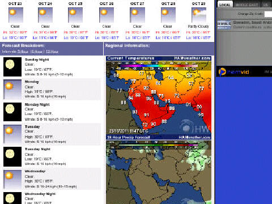272x204 pixels.
Task: Switch to the tab next to Local
Action: click(x=247, y=5)
